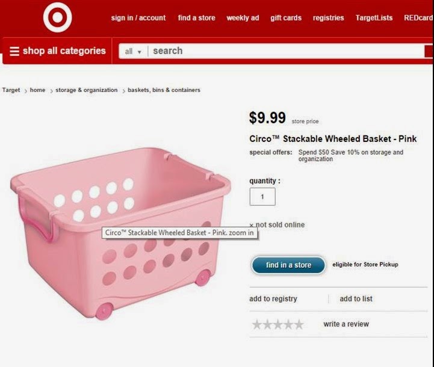The width and height of the screenshot is (434, 367).
Task: Open the REDcard link in the header
Action: 418,18
